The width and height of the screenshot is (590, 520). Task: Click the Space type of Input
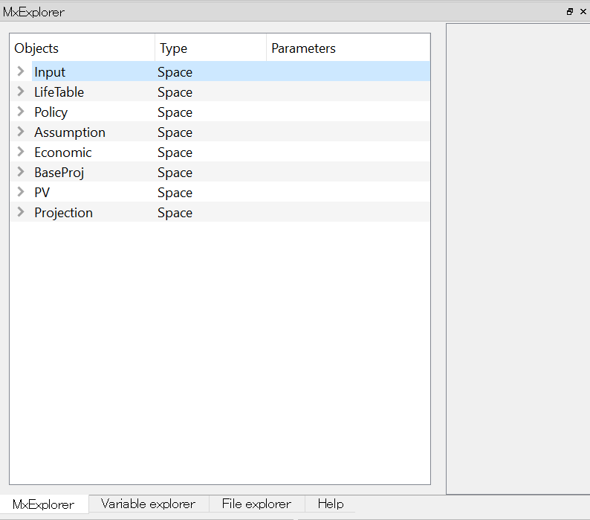coord(175,72)
